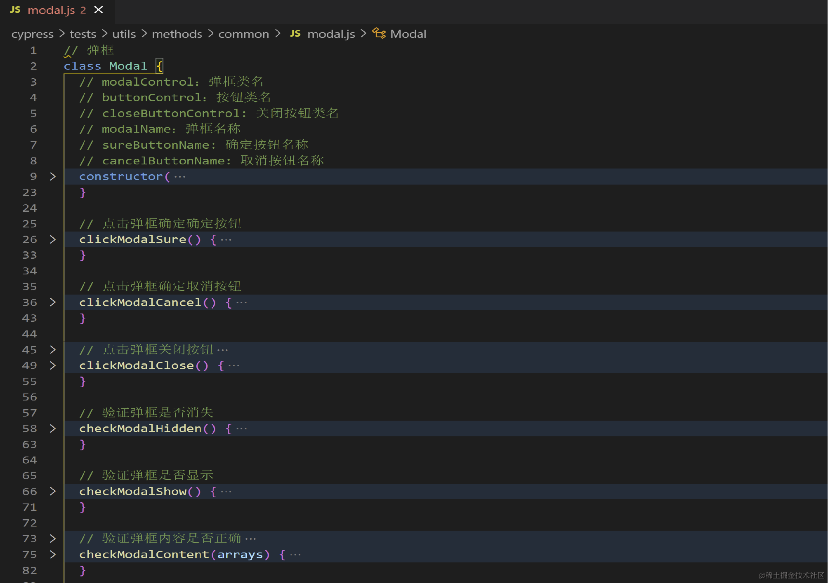This screenshot has height=583, width=828.
Task: Unfold the checkModalContent method
Action: click(52, 555)
